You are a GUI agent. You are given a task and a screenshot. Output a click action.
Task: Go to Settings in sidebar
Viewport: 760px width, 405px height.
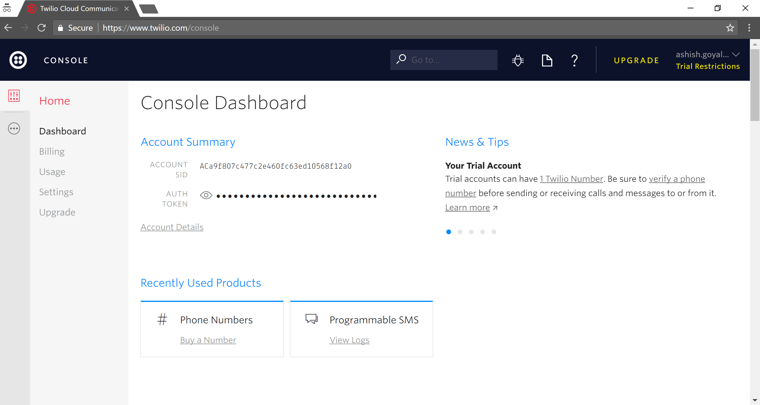[x=56, y=192]
